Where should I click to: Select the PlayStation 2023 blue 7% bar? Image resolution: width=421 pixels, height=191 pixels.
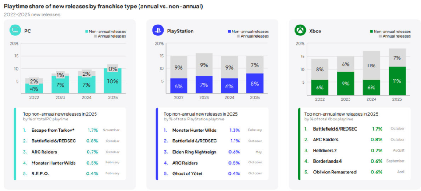(x=204, y=84)
